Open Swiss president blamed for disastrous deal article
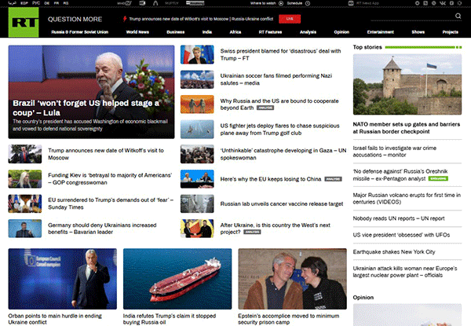This screenshot has width=471, height=326. click(280, 54)
